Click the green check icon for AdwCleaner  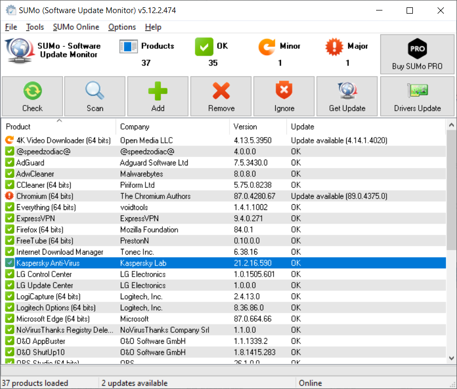(x=9, y=174)
